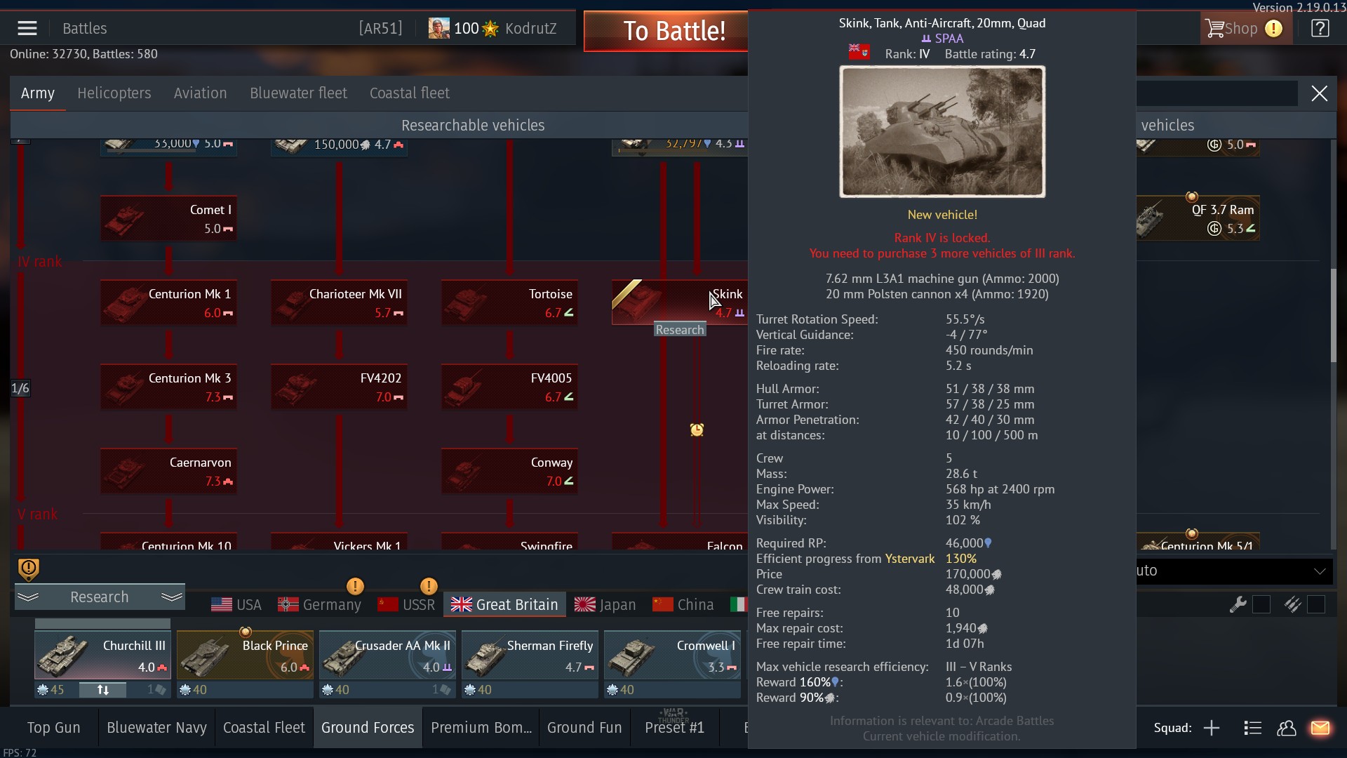Click the alarm clock icon in research tree
This screenshot has height=758, width=1347.
[x=697, y=430]
